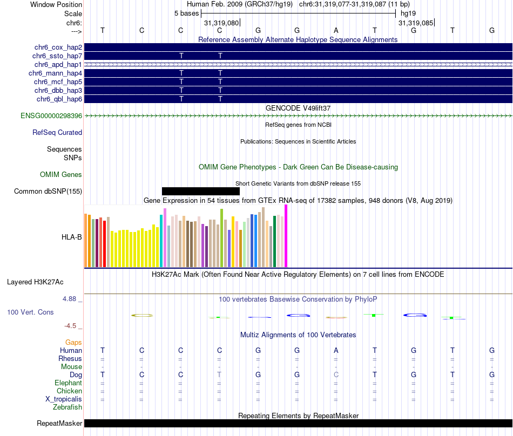Click OMIM Gene Phenotypes track title
The image size is (513, 436).
tap(298, 167)
